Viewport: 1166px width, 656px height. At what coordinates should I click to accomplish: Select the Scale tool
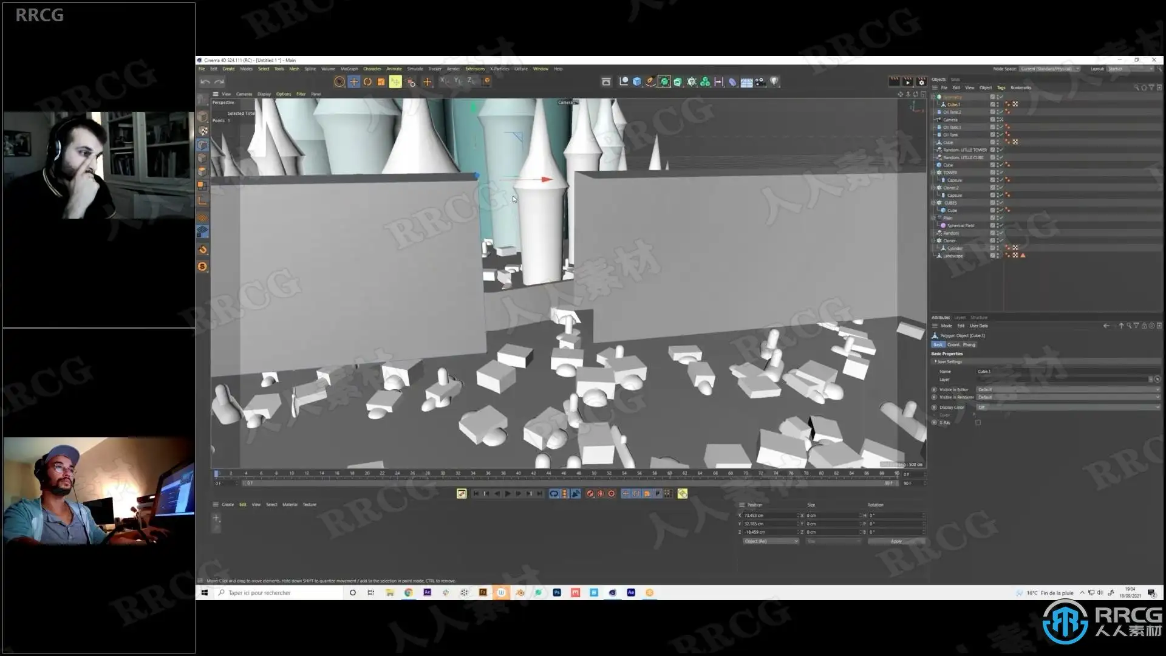coord(381,81)
